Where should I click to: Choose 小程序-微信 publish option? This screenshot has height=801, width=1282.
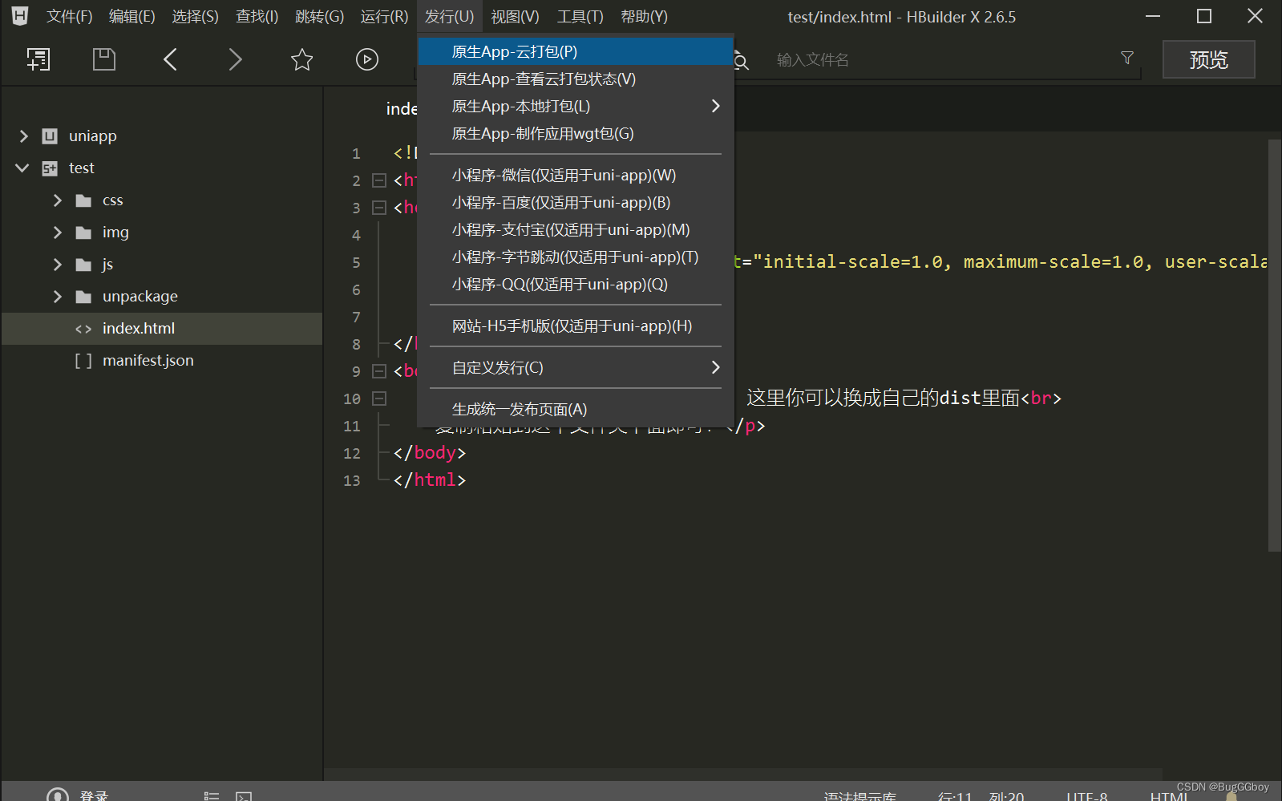coord(575,176)
